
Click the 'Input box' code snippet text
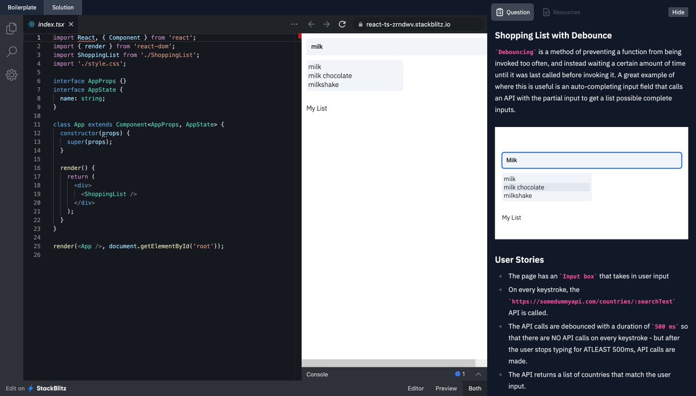(578, 277)
